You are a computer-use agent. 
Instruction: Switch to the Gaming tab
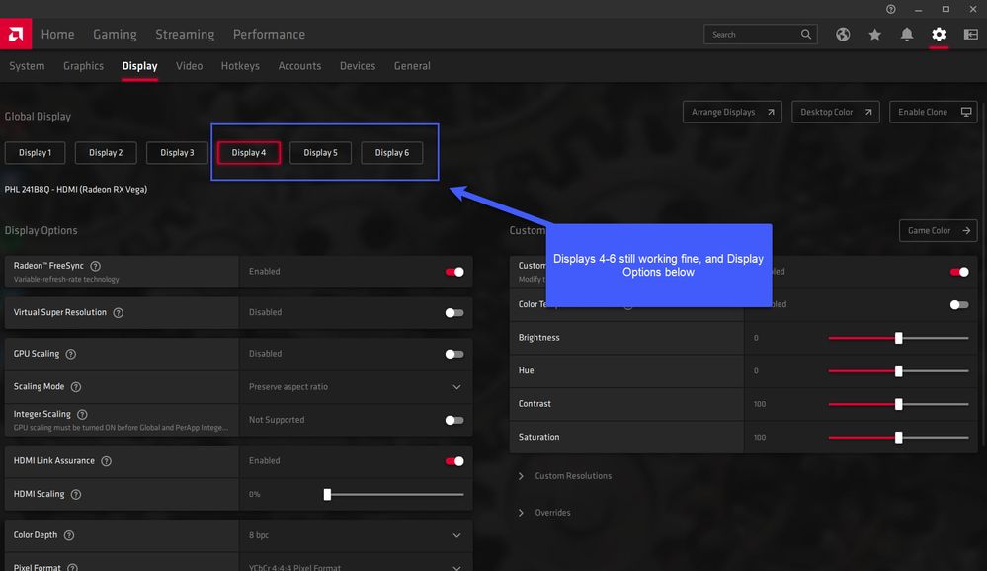(x=115, y=34)
